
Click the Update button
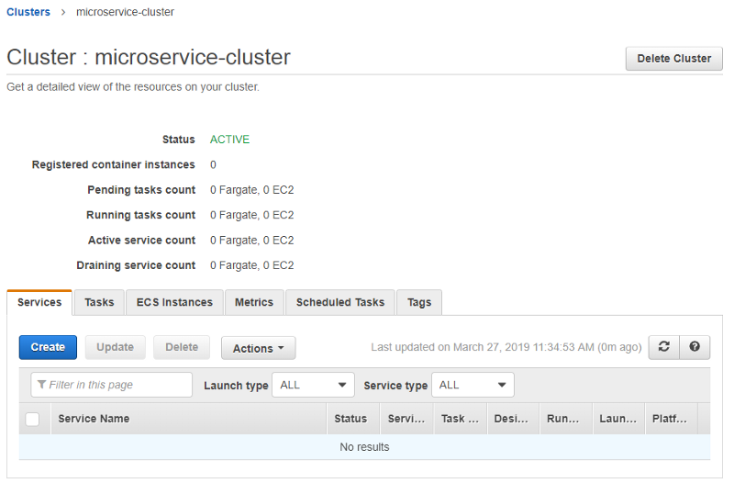tap(116, 347)
